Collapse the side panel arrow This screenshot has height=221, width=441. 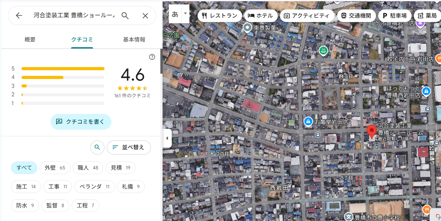pyautogui.click(x=167, y=138)
